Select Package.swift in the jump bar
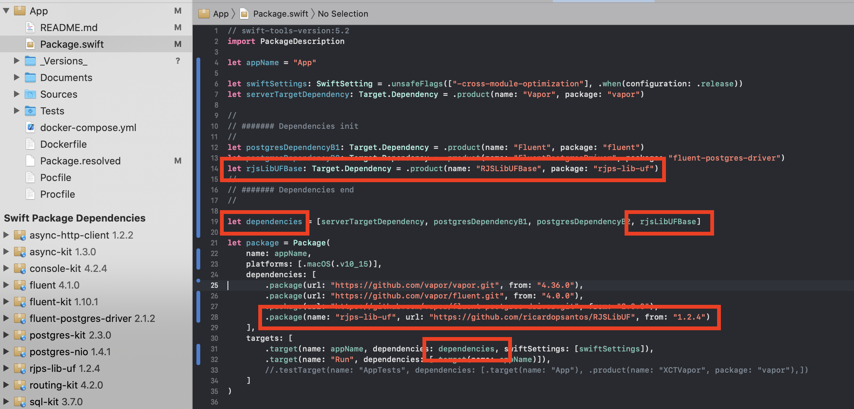The width and height of the screenshot is (854, 409). (280, 14)
